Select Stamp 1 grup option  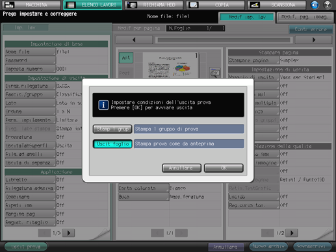pos(112,129)
